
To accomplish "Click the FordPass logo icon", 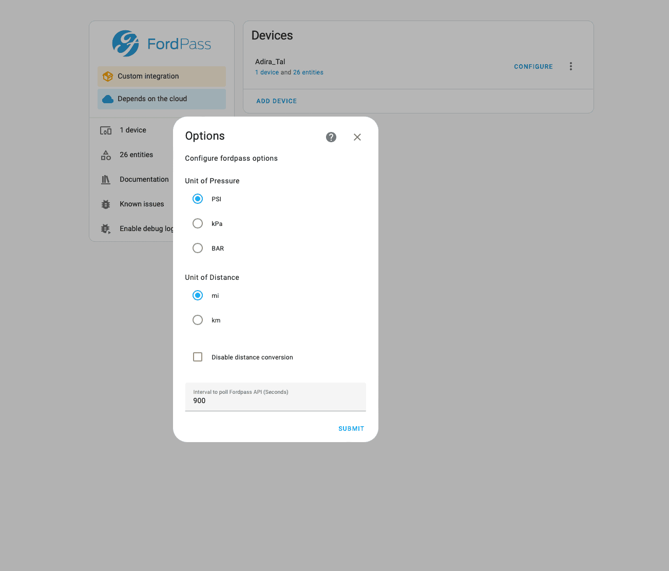I will tap(125, 44).
